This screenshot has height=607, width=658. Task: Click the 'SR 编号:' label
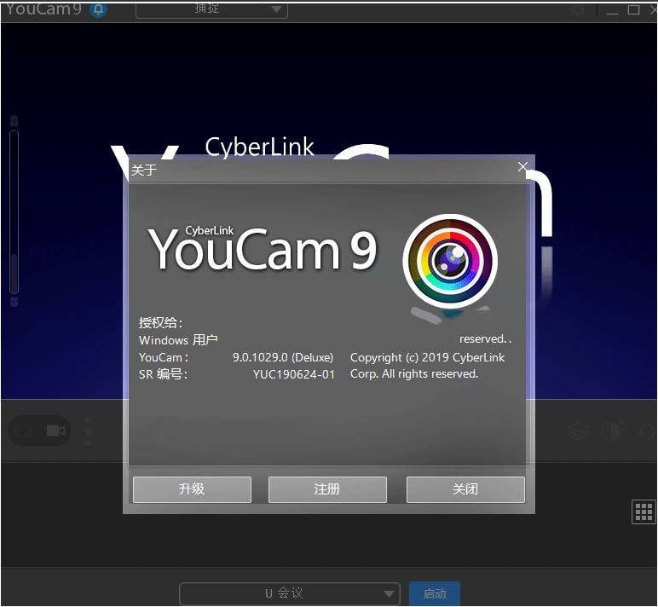coord(164,374)
